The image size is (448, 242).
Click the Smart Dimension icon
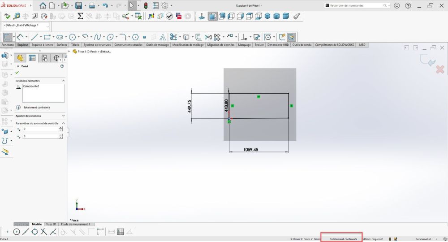point(20,37)
